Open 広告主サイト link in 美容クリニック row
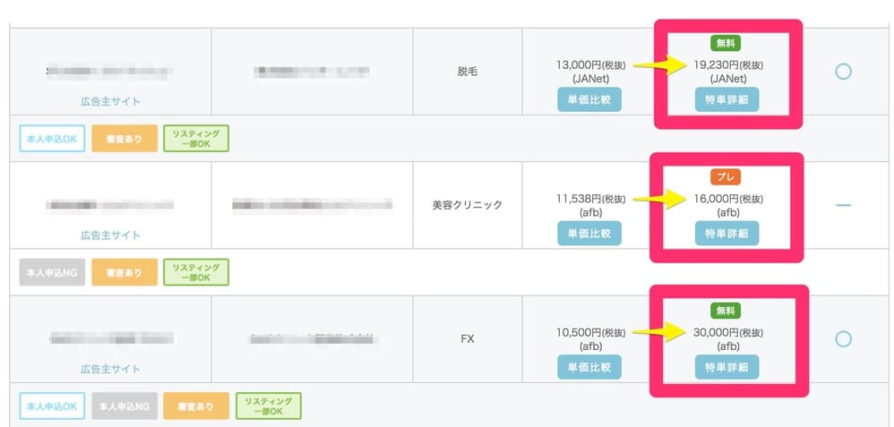This screenshot has width=894, height=427. (x=110, y=235)
